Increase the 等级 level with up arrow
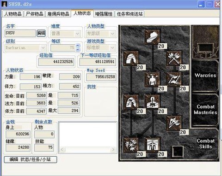Screen dimensions: 222x176 tap(78, 46)
